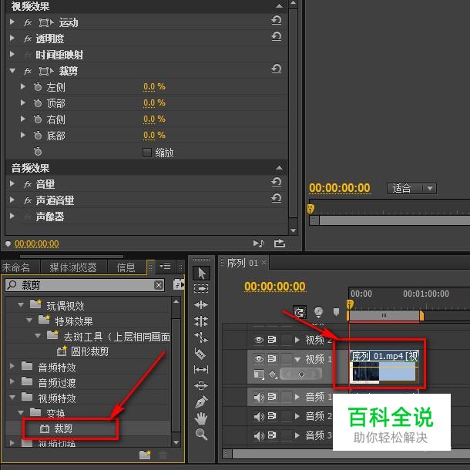
Task: Expand the 时间重映射 properties
Action: [x=12, y=54]
